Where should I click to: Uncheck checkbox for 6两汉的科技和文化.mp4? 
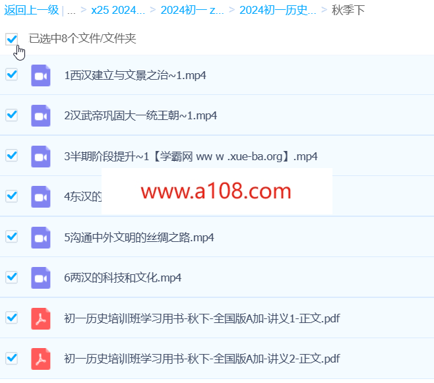(12, 277)
